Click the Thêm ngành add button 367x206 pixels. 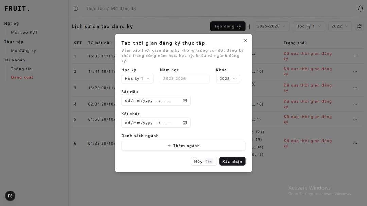183,146
